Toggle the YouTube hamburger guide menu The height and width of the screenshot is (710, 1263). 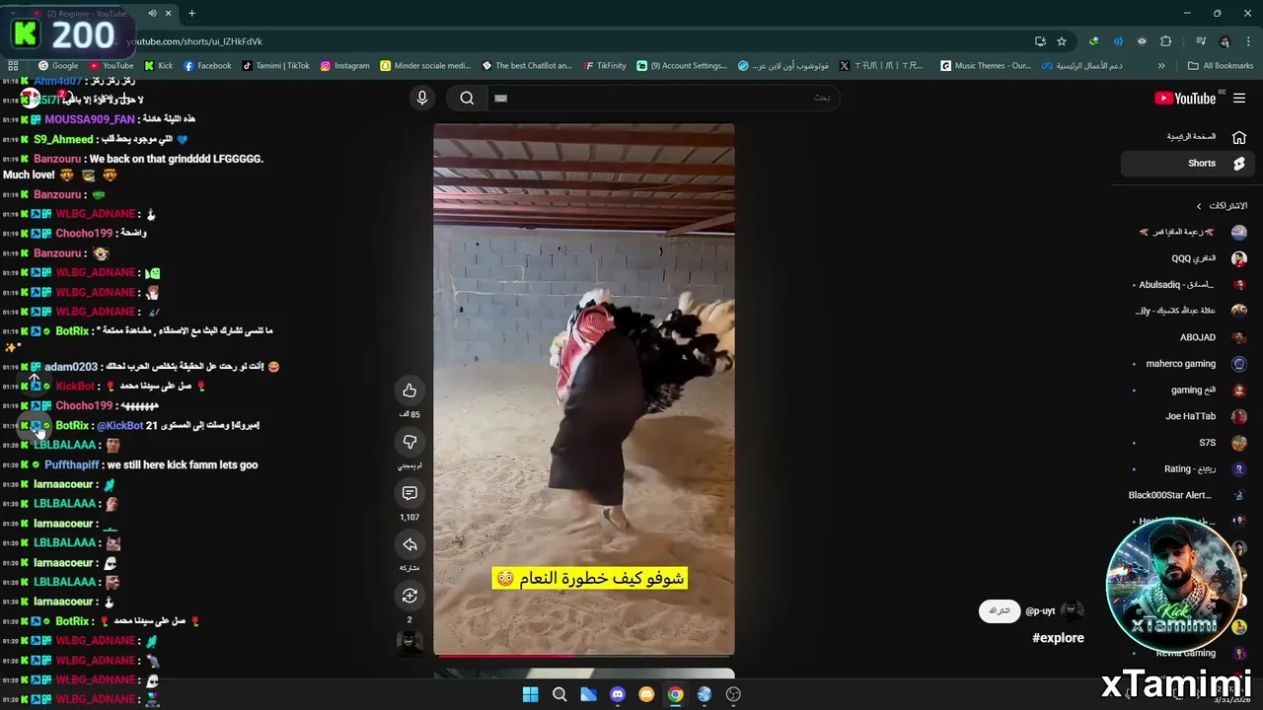pos(1239,98)
